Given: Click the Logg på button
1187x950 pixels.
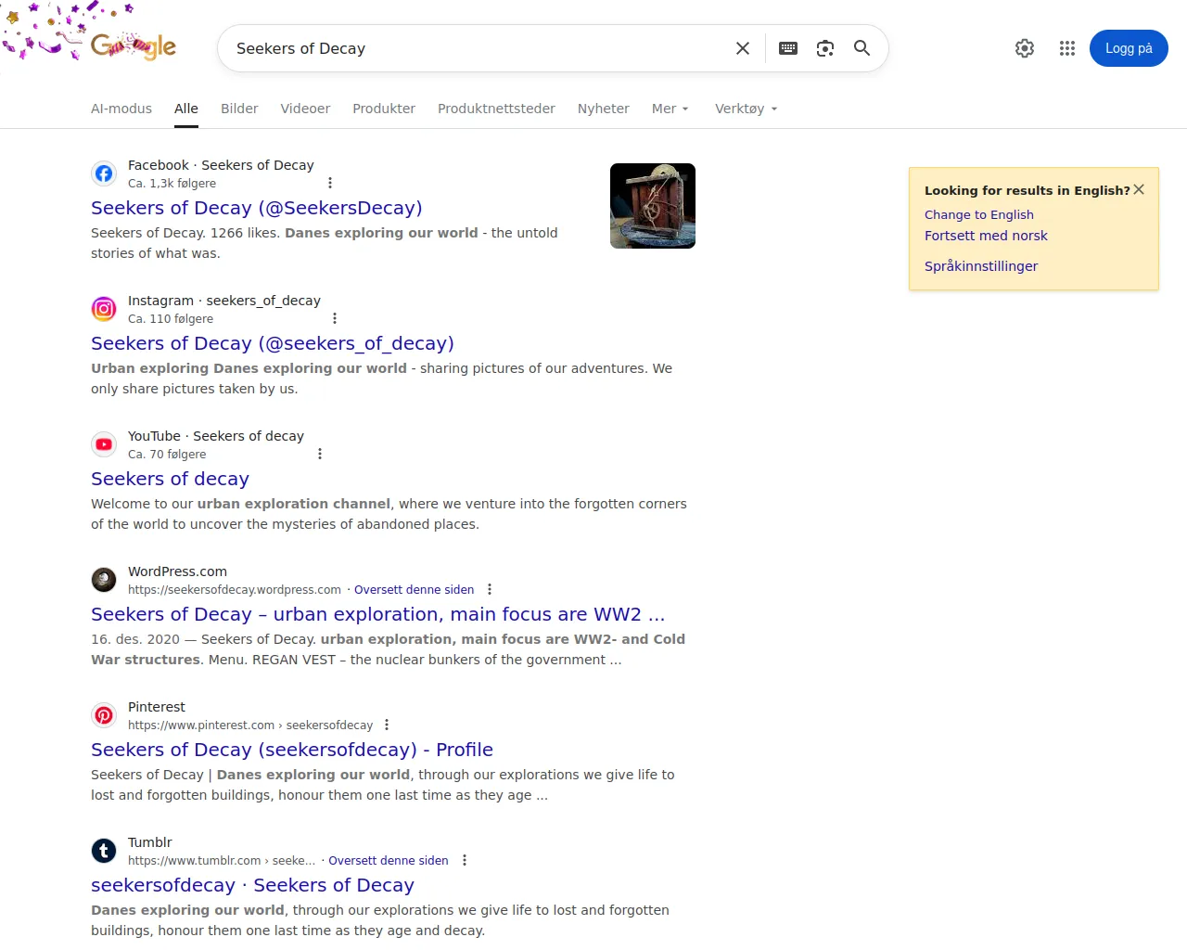Looking at the screenshot, I should (x=1129, y=48).
